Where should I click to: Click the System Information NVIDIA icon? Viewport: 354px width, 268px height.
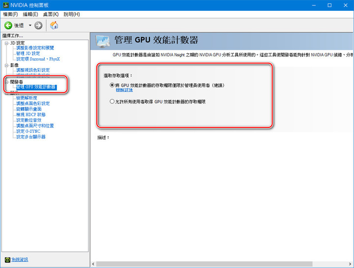pos(7,260)
